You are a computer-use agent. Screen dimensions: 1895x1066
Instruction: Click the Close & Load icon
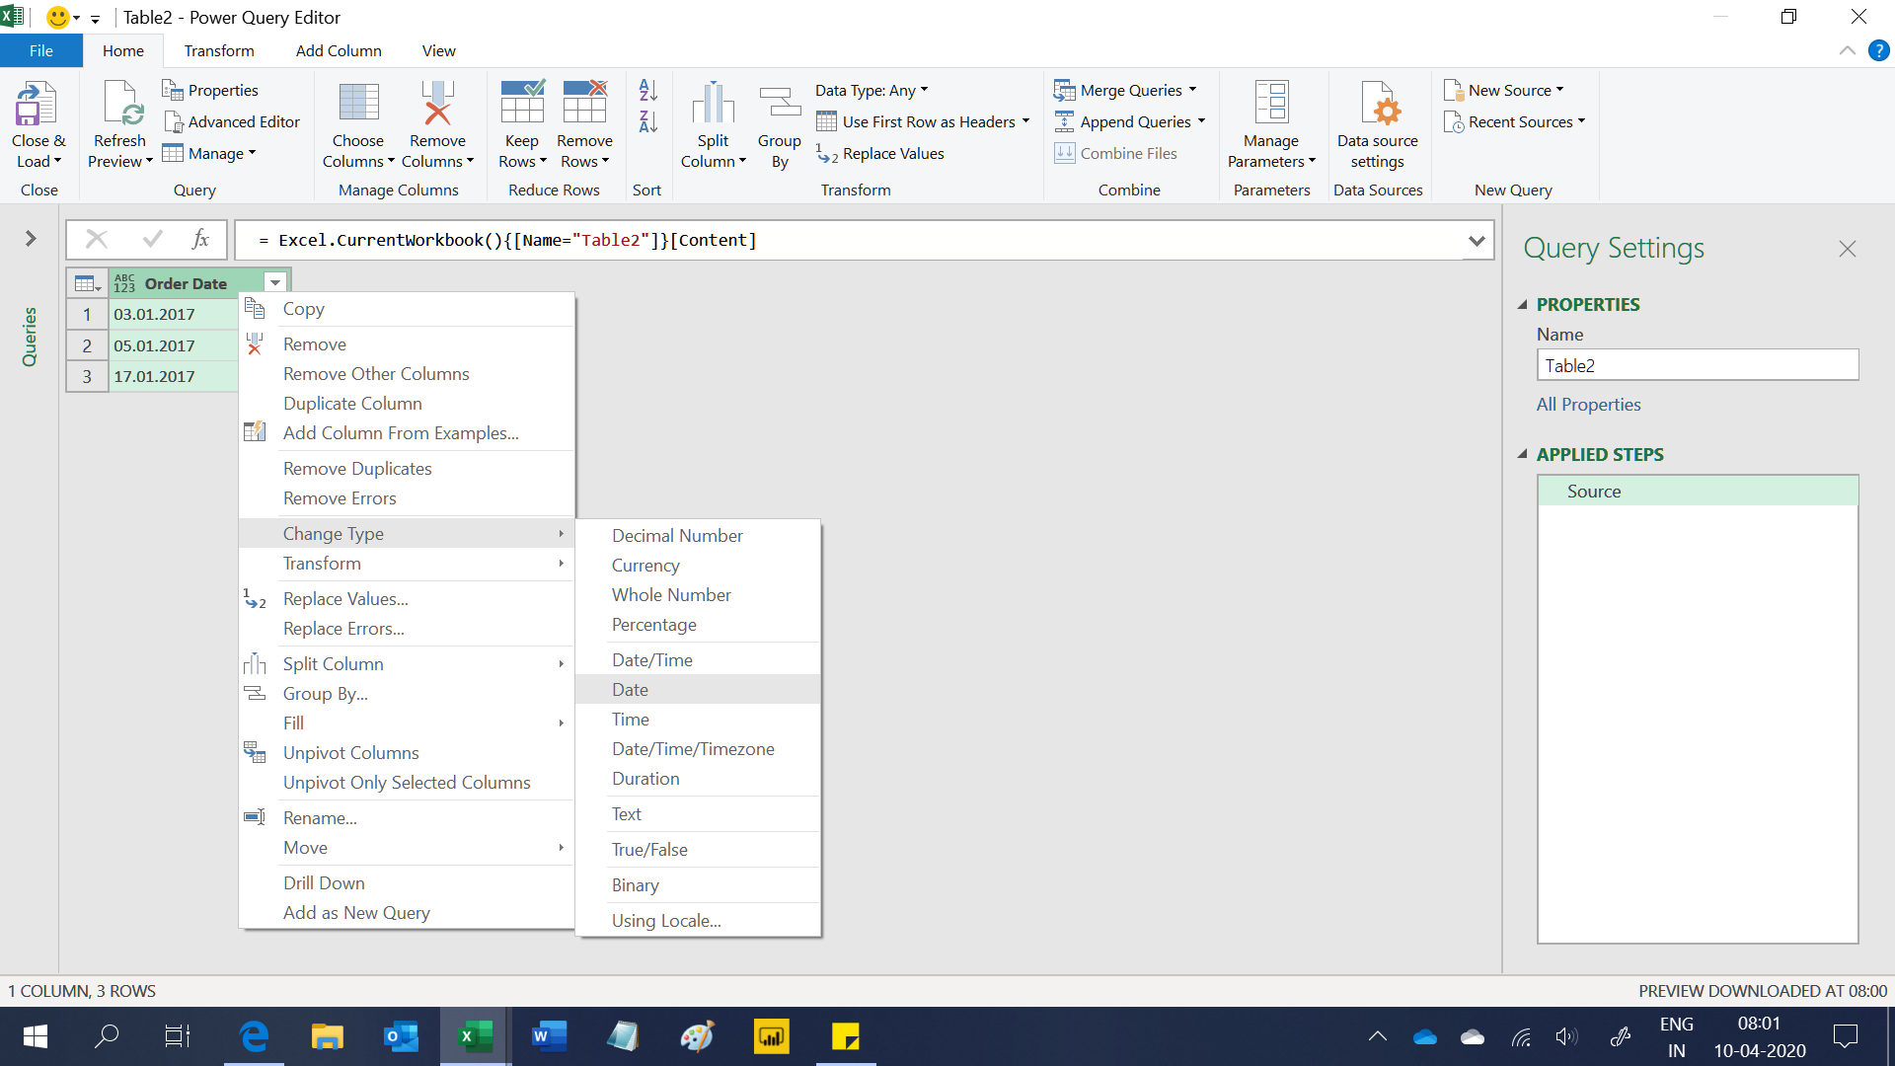38,104
